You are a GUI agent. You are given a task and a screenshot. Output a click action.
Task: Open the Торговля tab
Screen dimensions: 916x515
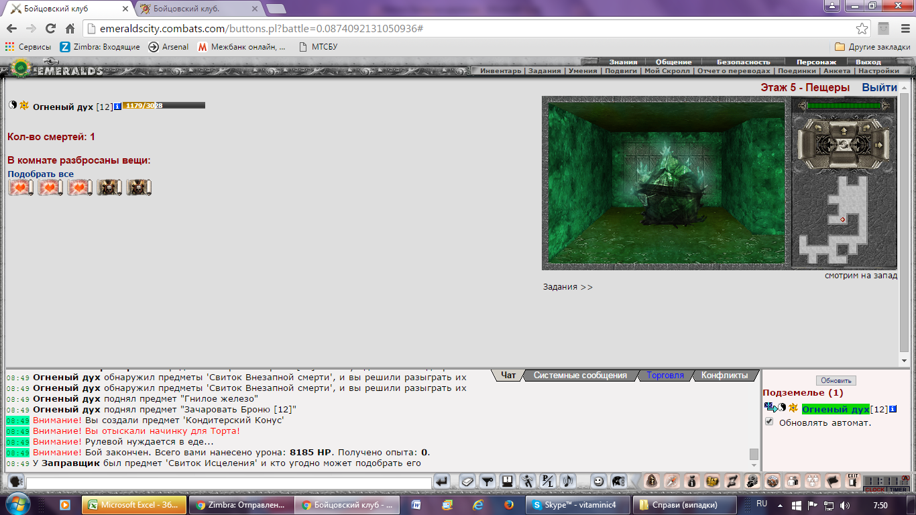(x=665, y=376)
